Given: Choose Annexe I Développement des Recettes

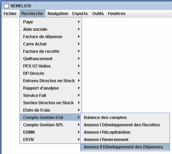Looking at the screenshot, I should pyautogui.click(x=125, y=125).
